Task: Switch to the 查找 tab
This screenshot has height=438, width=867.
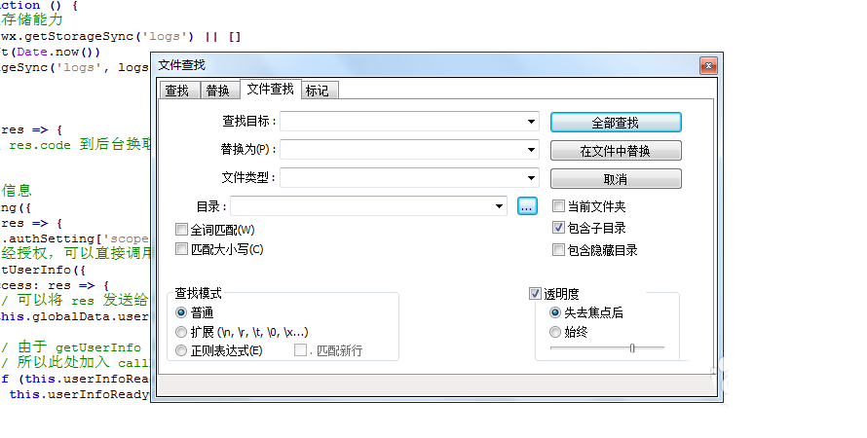Action: [176, 91]
